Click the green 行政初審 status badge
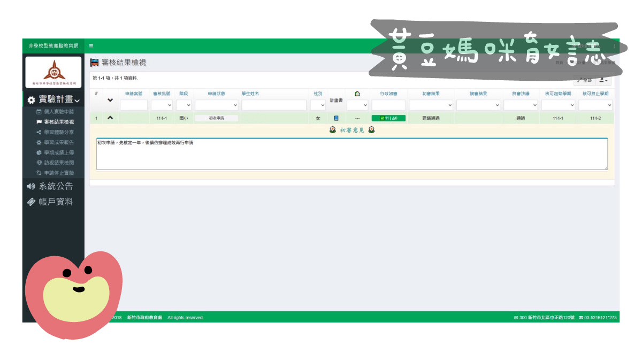Screen dimensions: 642x361 point(389,118)
